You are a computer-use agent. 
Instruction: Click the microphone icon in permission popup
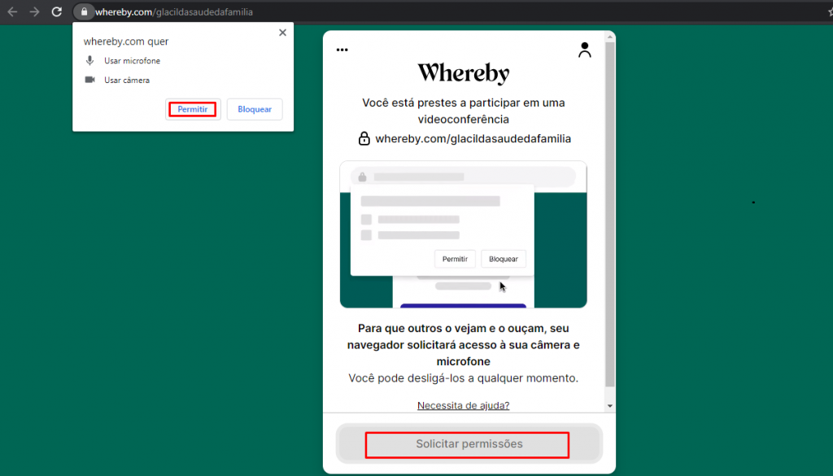pyautogui.click(x=89, y=60)
